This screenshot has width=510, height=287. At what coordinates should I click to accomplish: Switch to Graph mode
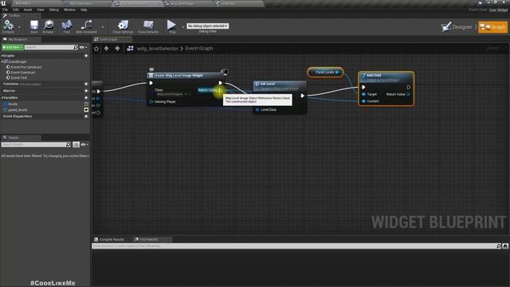click(x=492, y=26)
